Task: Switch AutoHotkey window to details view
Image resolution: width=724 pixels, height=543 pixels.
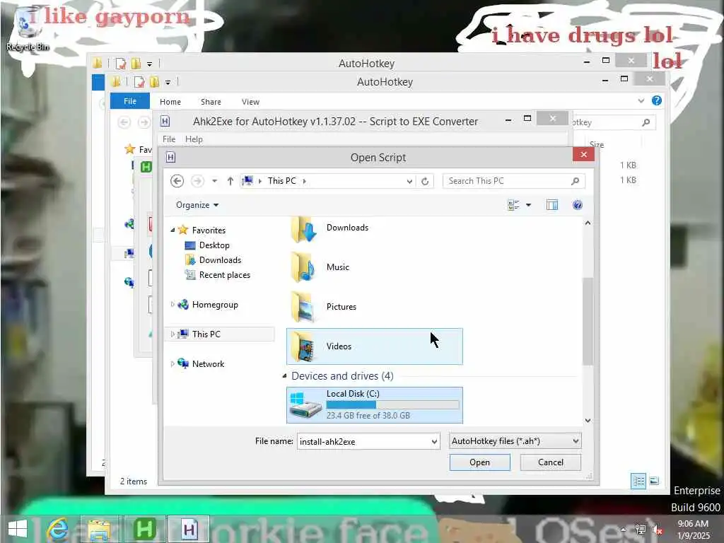Action: coord(638,481)
